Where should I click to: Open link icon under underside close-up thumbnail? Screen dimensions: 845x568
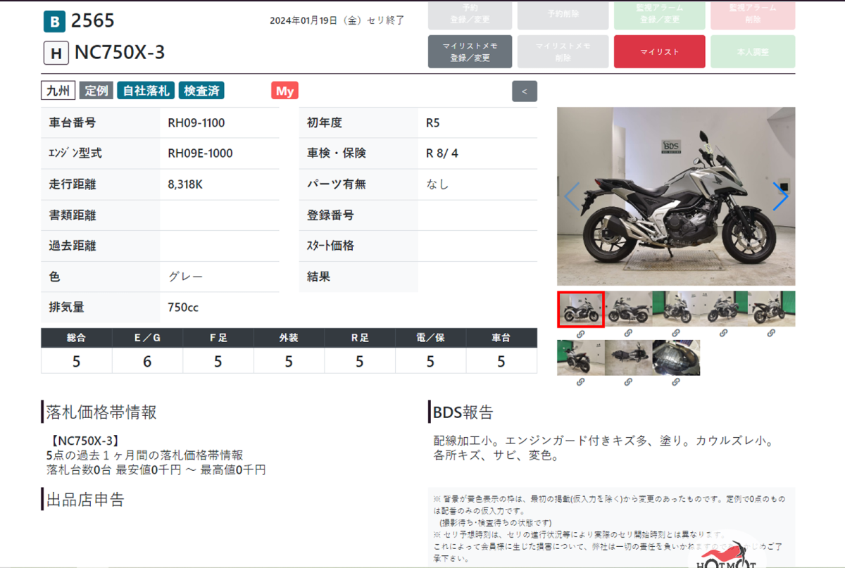(x=676, y=382)
